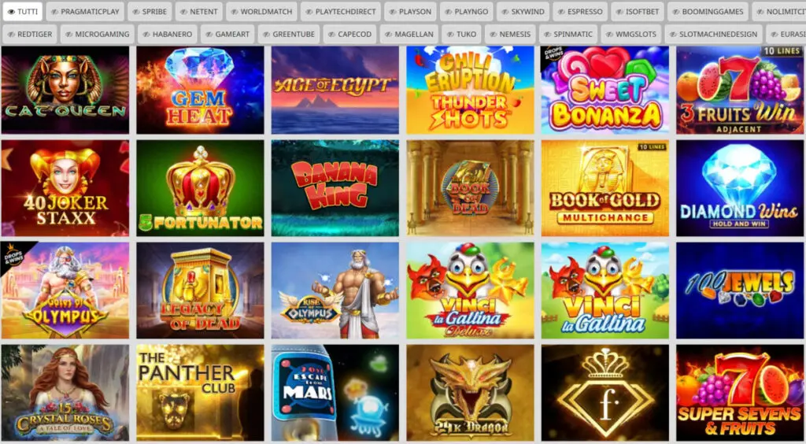806x444 pixels.
Task: Toggle the eye icon beside PRAGMATICPLAY
Action: [54, 11]
